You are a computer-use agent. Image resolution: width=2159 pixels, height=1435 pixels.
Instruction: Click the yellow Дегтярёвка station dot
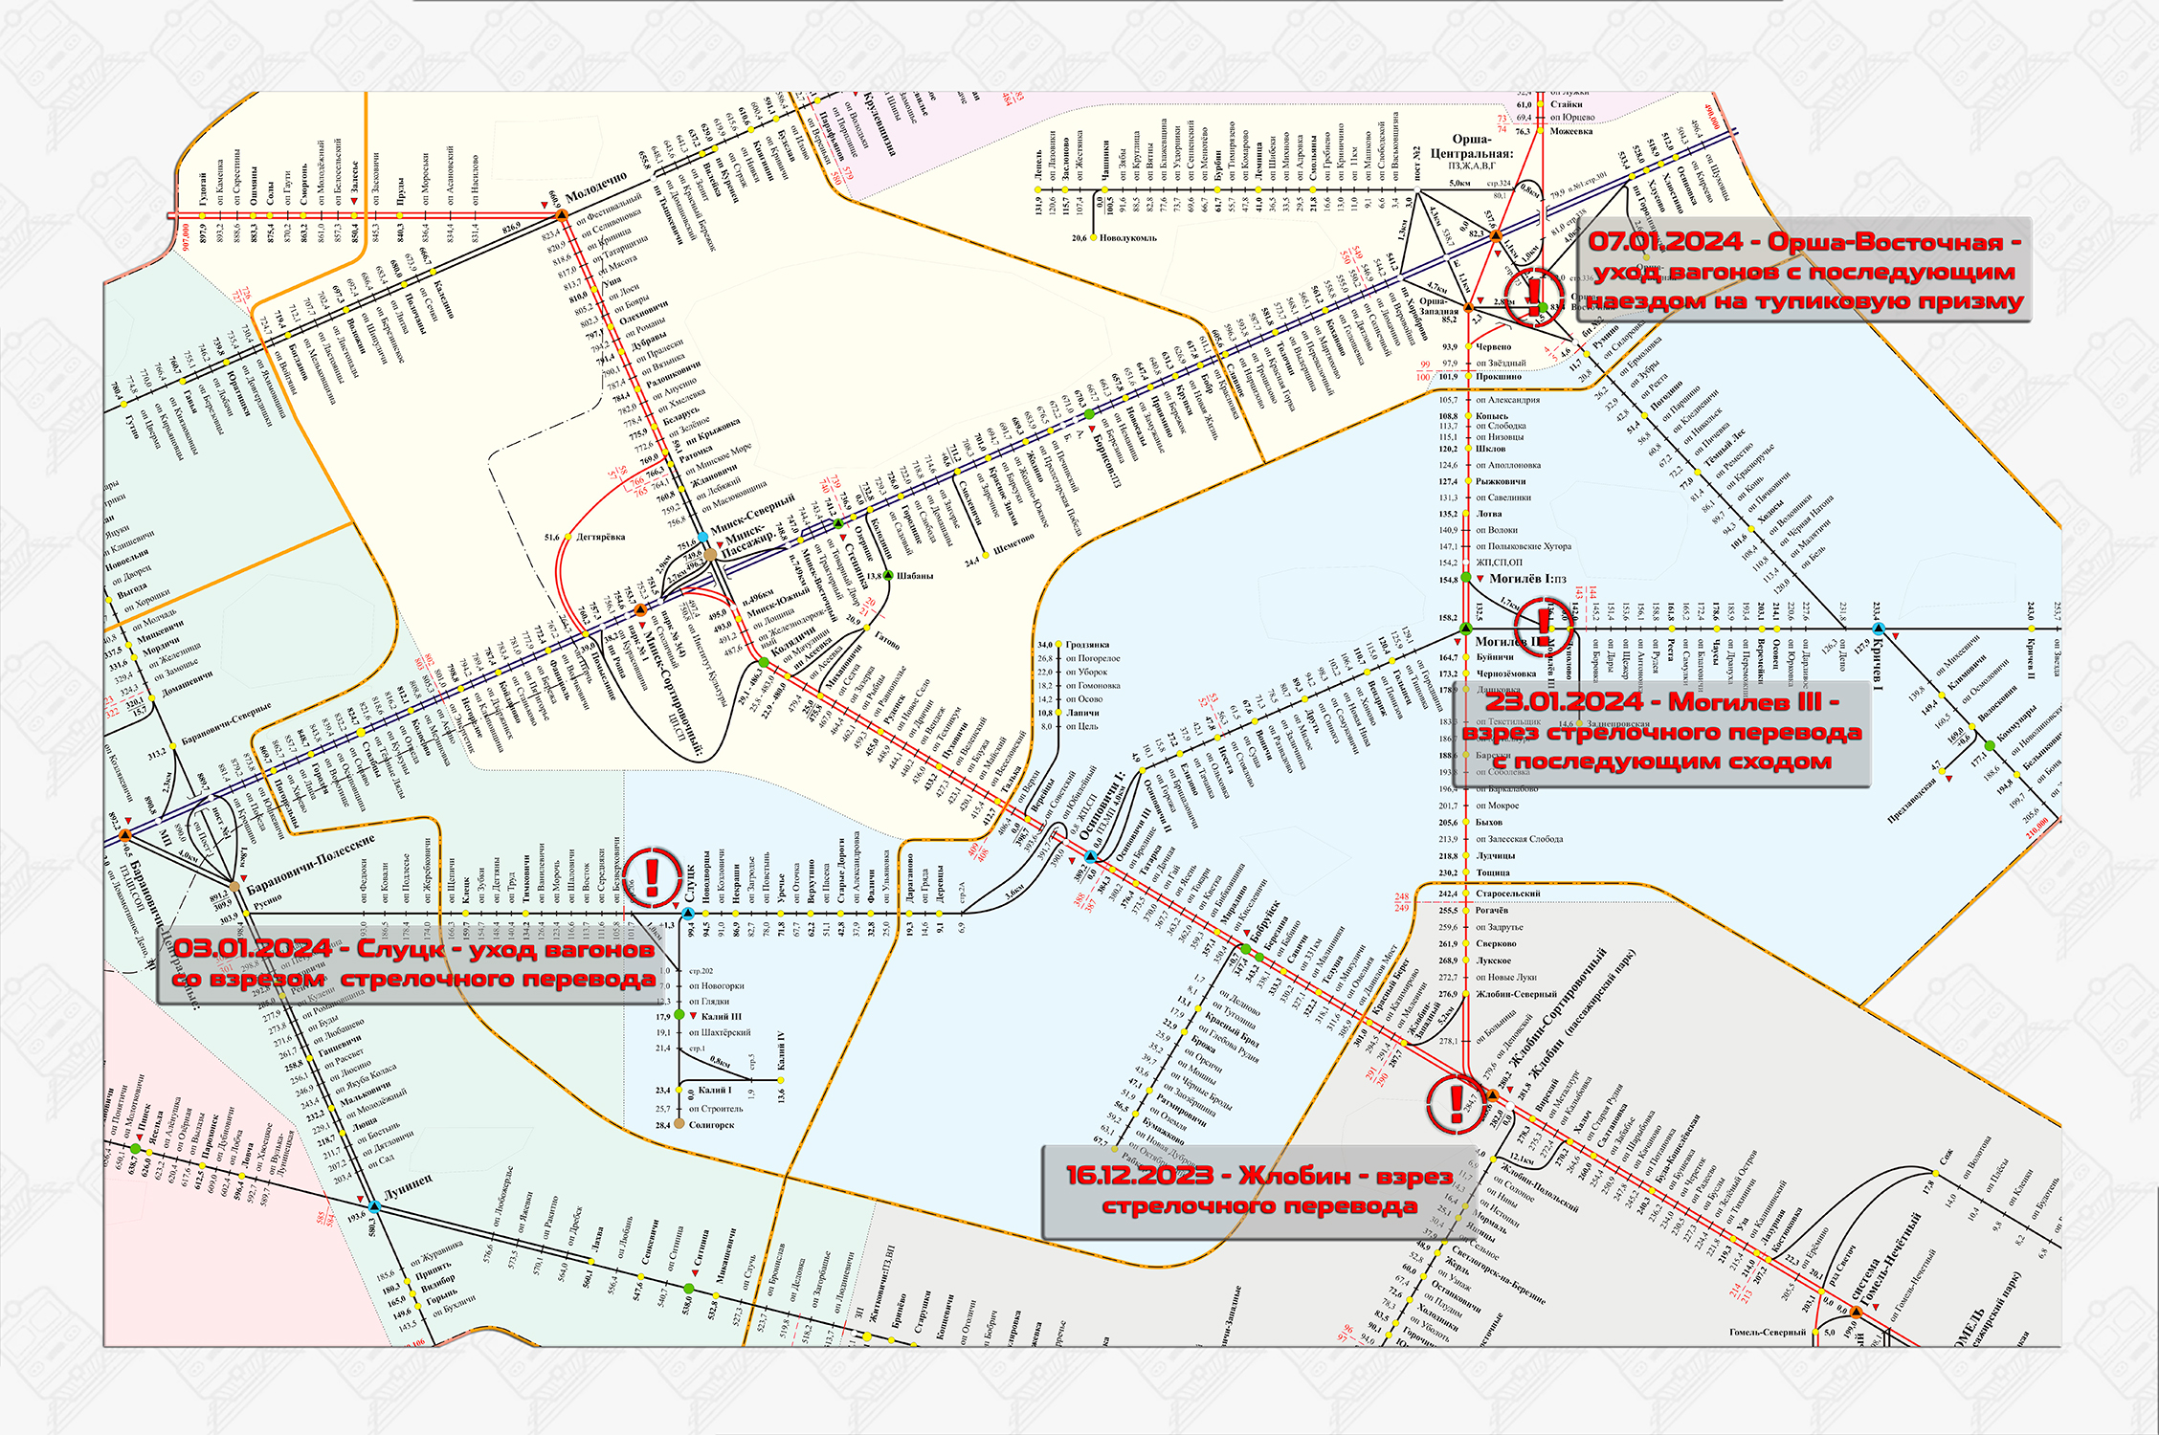point(568,537)
